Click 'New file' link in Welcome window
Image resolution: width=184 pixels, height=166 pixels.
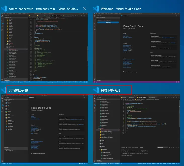(x=125, y=35)
